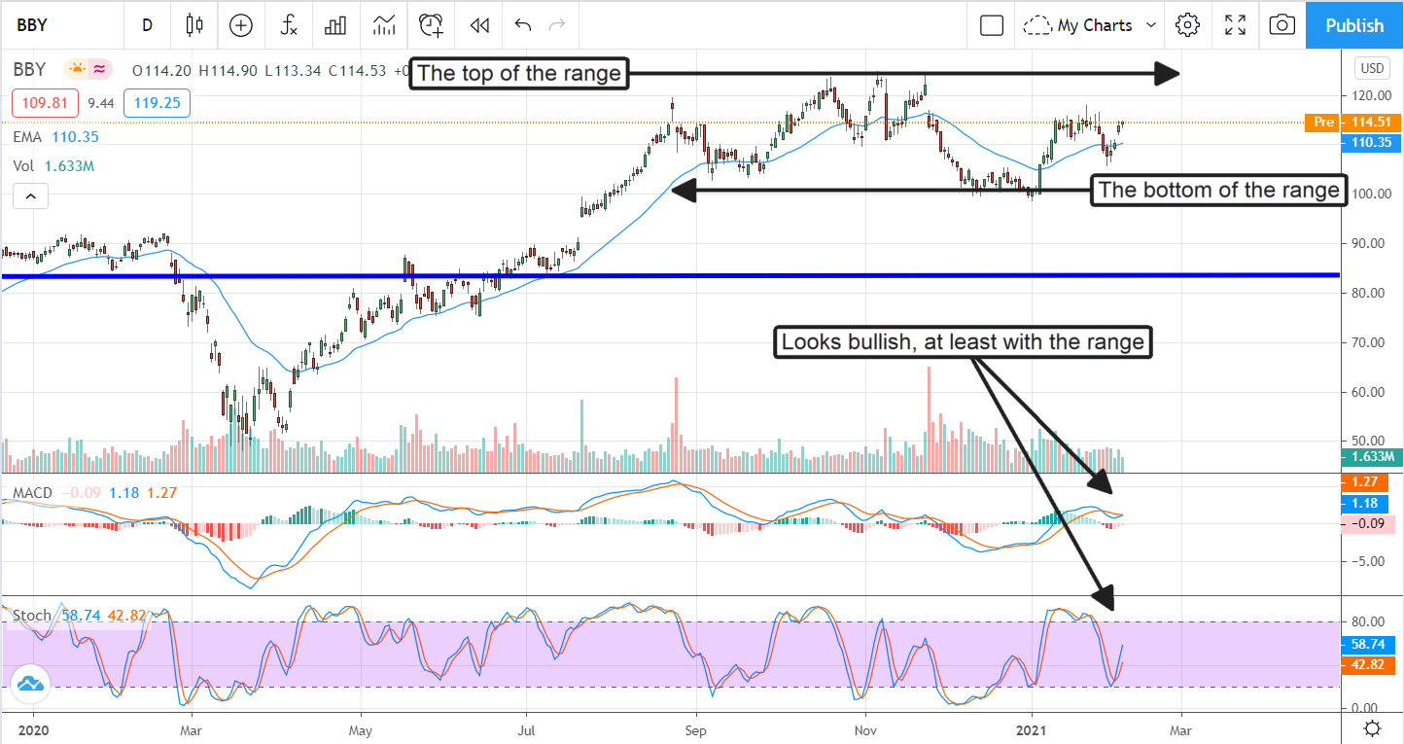1404x744 pixels.
Task: Click the Publish button
Action: 1354,25
